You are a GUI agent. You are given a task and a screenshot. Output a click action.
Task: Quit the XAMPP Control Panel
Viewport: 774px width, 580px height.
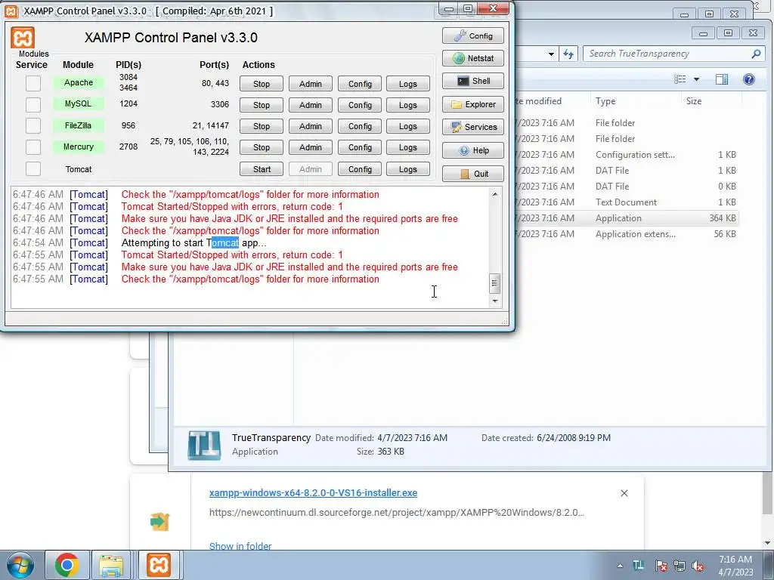coord(473,174)
